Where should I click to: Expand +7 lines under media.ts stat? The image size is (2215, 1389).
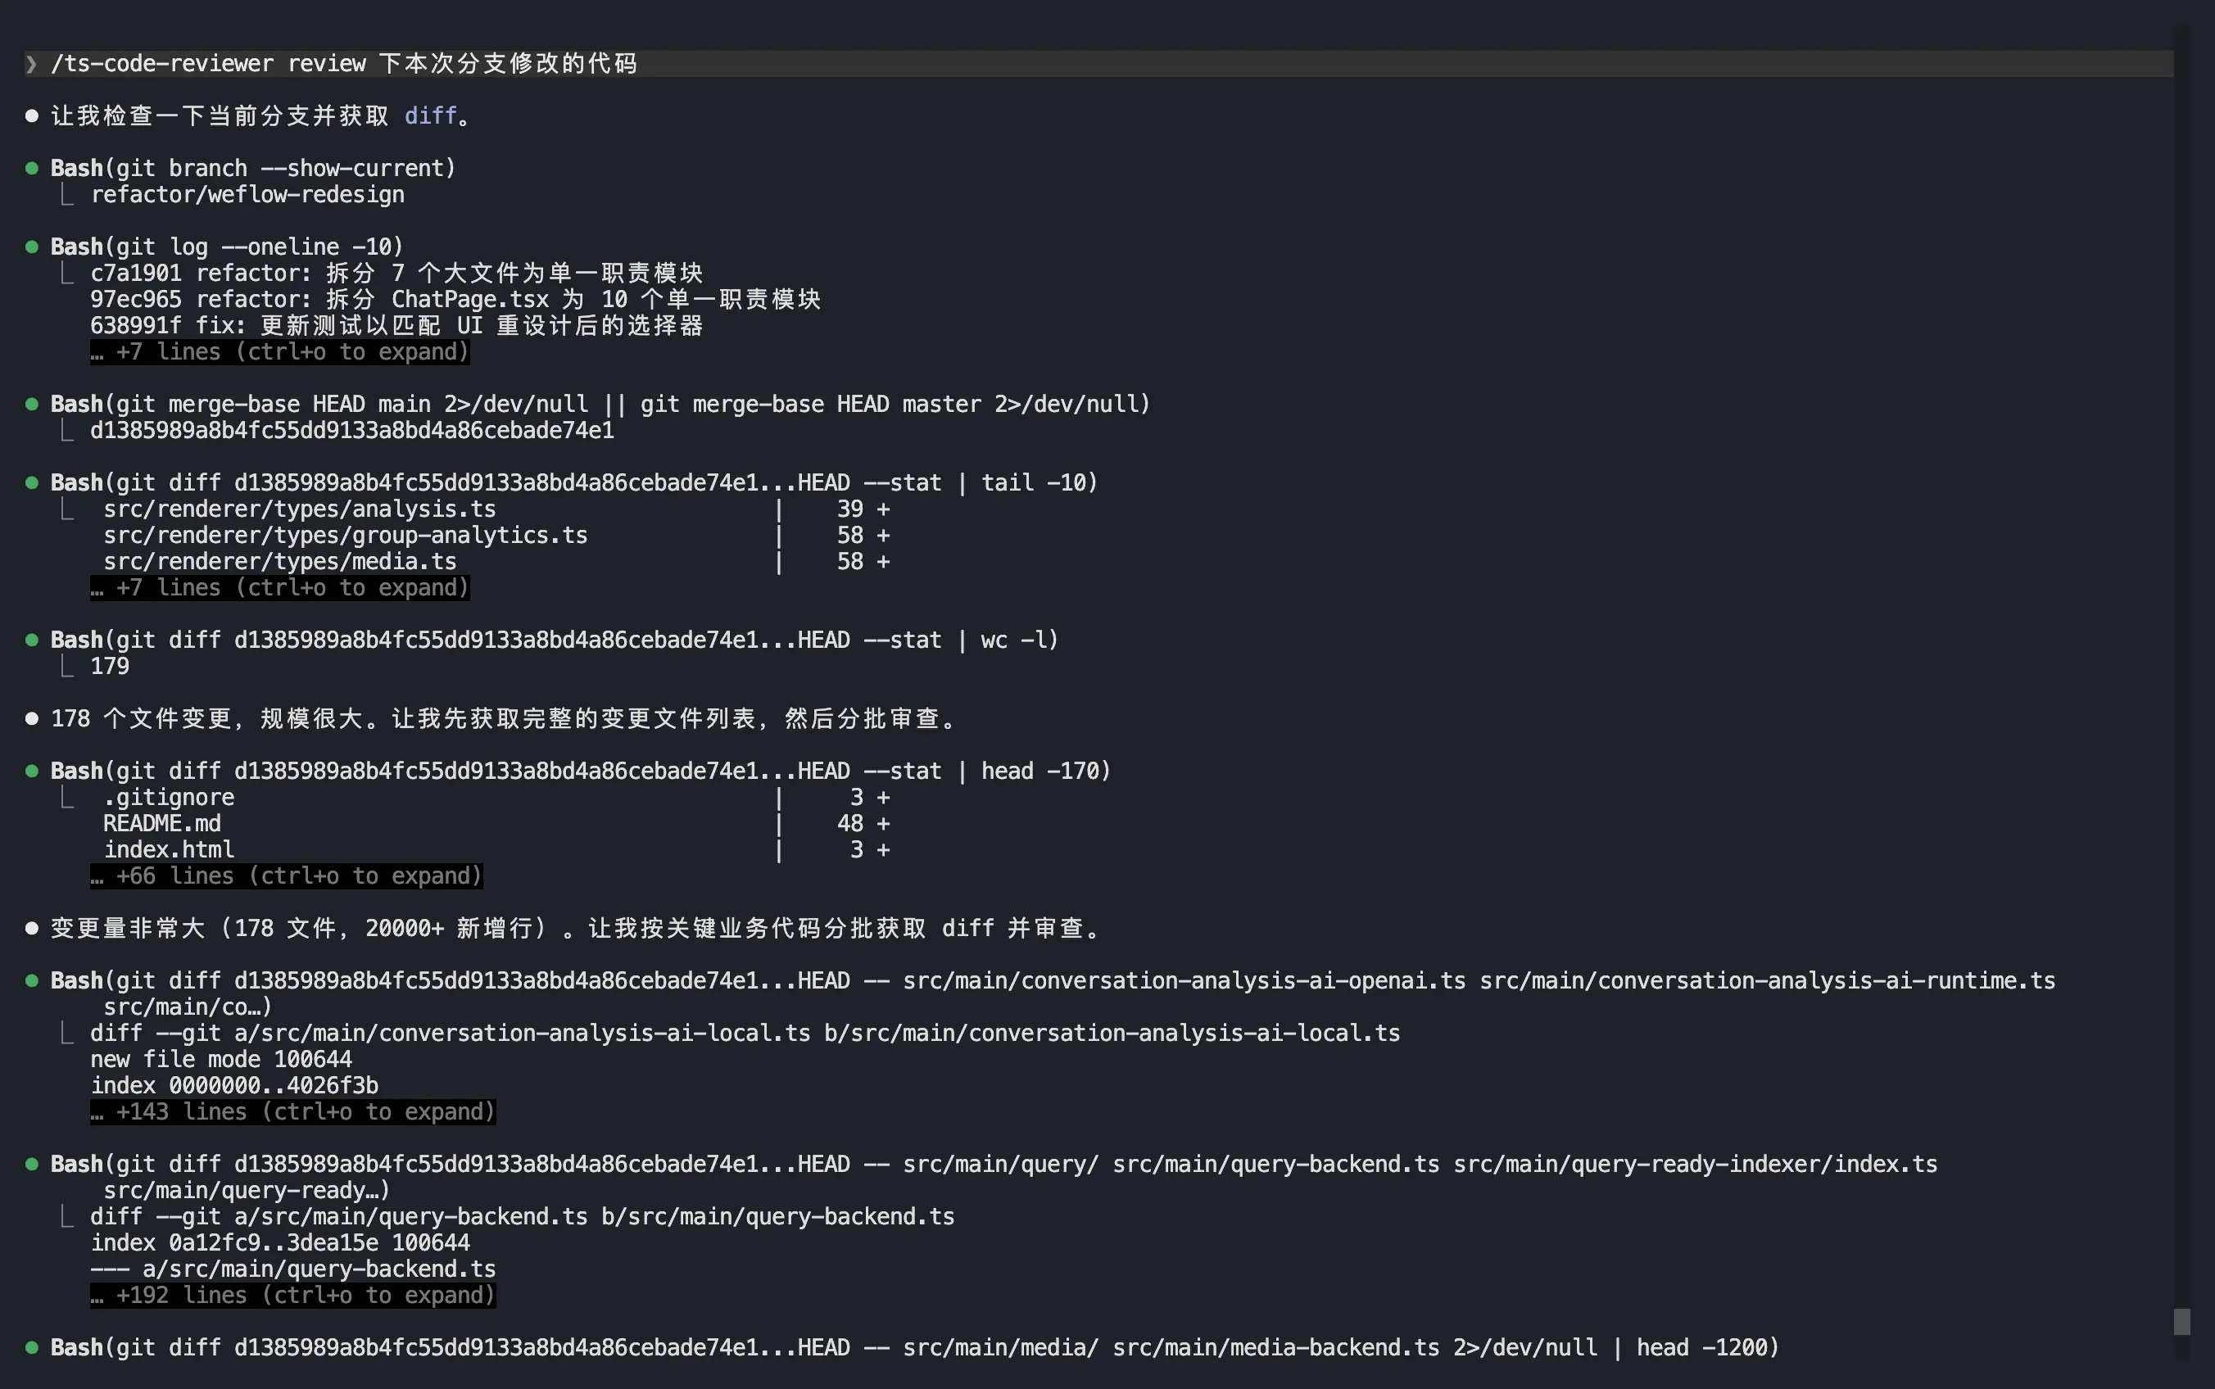279,588
